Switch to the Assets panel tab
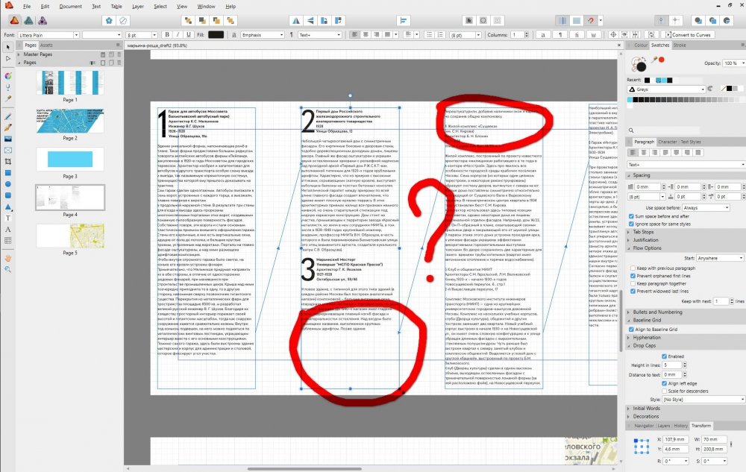This screenshot has height=472, width=746. 46,45
